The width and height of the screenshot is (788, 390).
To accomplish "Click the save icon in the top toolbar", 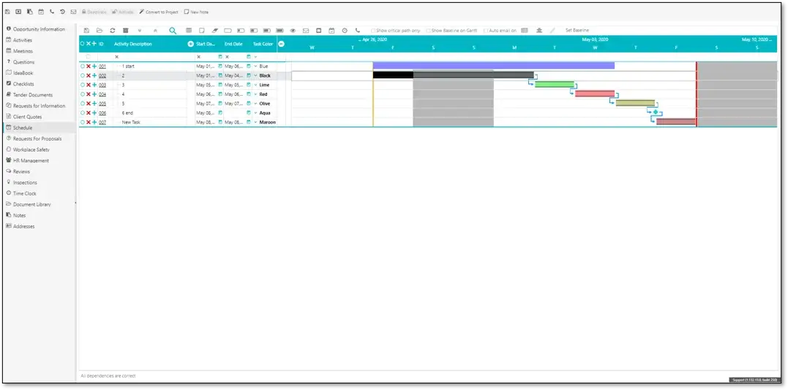I will [7, 12].
